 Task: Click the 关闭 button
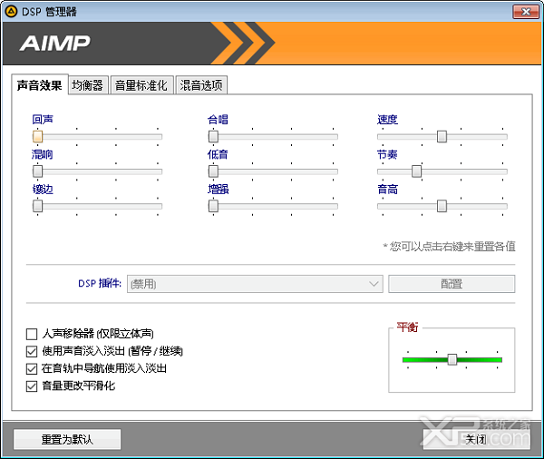click(476, 440)
